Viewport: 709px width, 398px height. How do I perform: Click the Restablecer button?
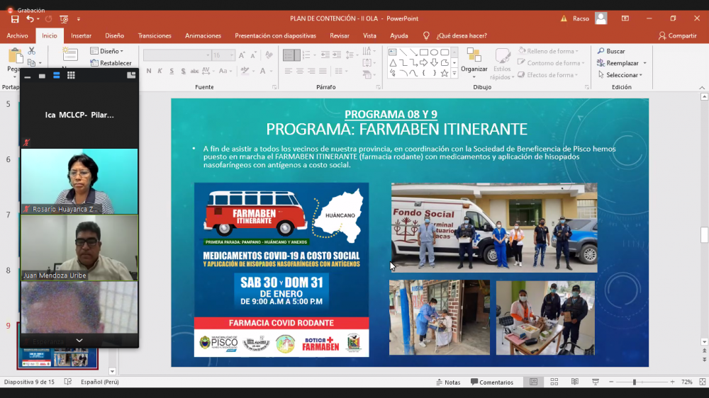[111, 63]
